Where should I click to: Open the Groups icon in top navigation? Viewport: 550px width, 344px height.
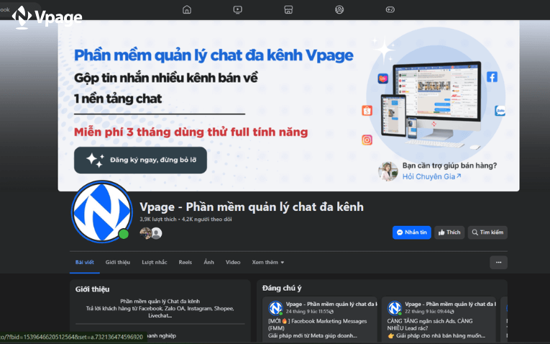pyautogui.click(x=339, y=9)
